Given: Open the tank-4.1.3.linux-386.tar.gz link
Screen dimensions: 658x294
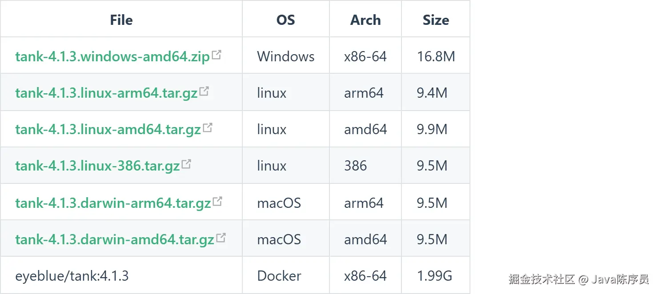Looking at the screenshot, I should click(97, 166).
